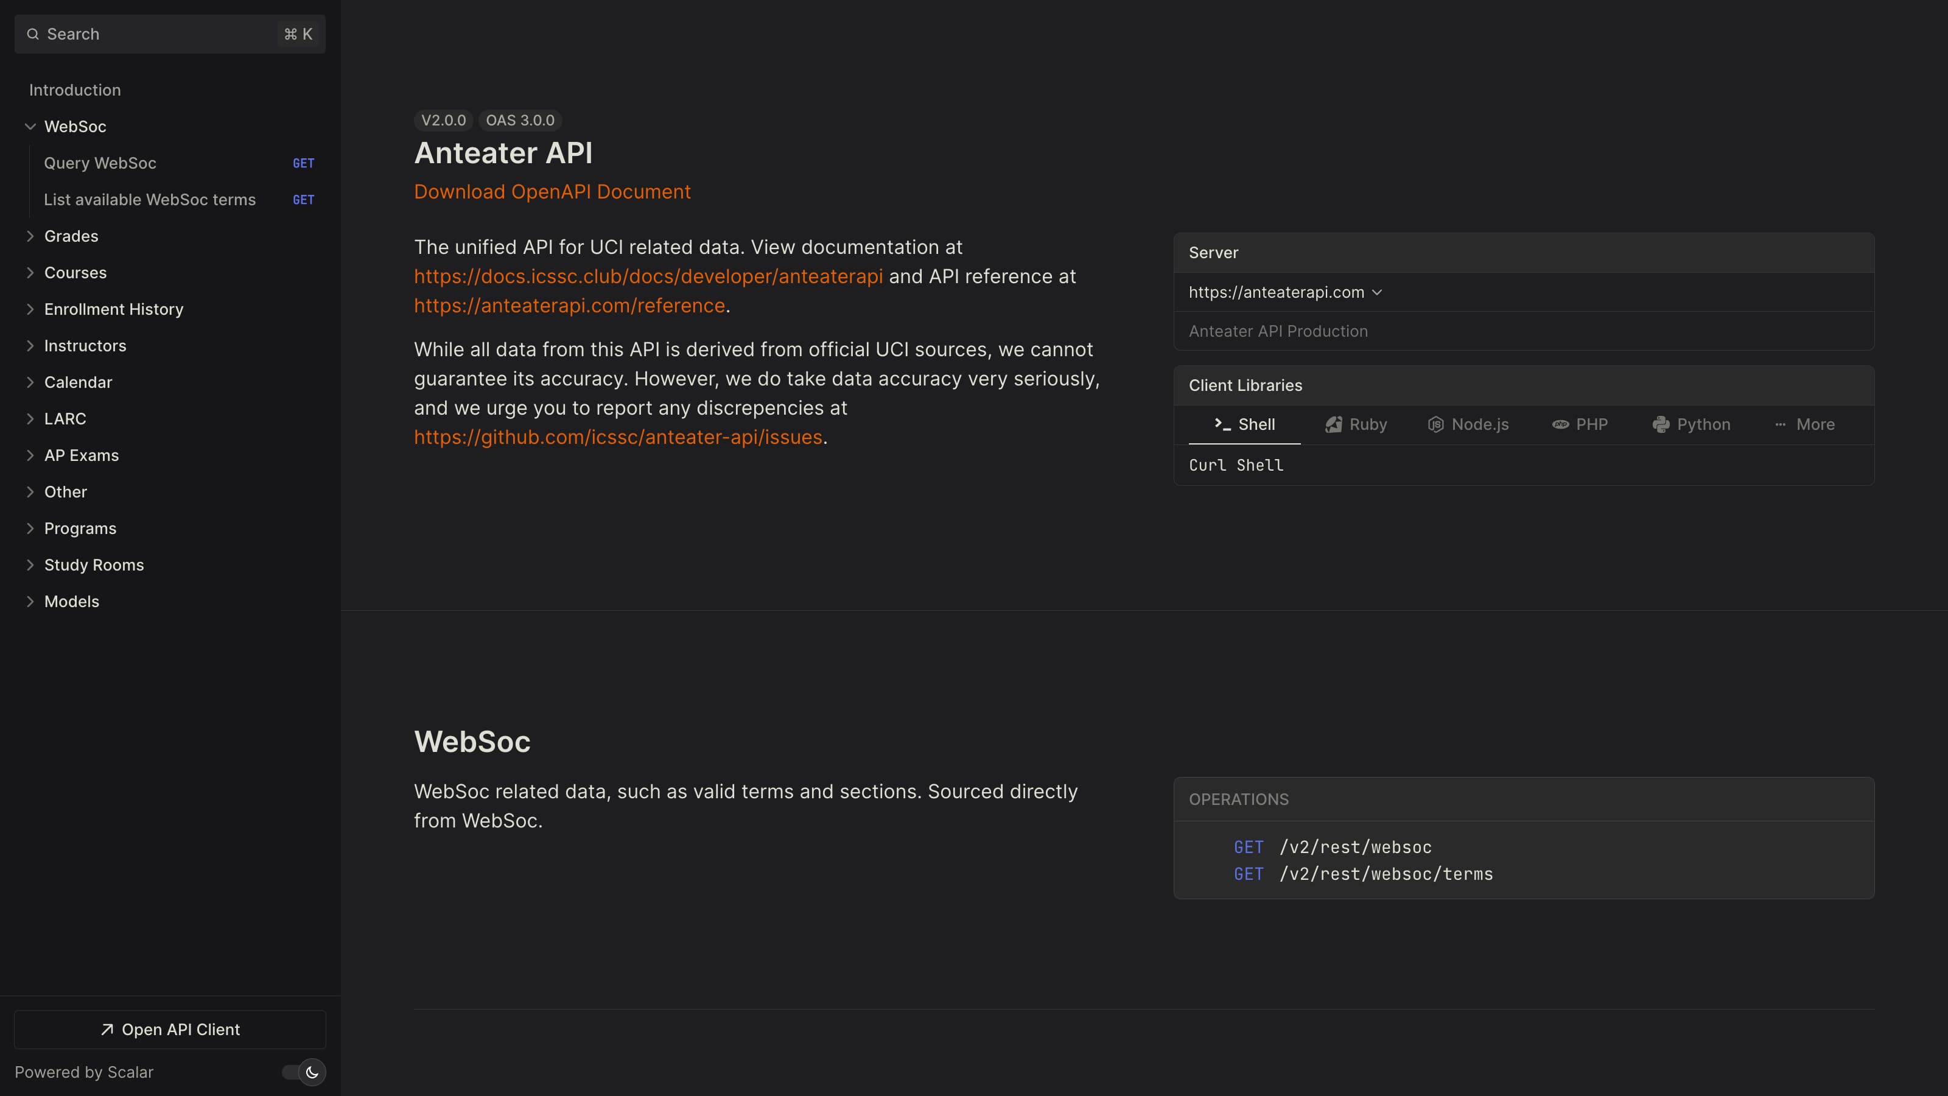Click the GET /v2/rest/websoc operation

coord(1354,847)
